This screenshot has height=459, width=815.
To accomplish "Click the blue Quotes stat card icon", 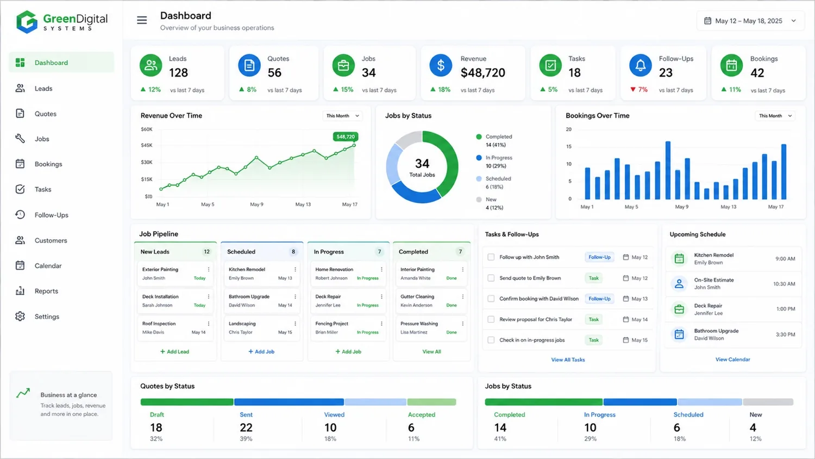I will 249,66.
